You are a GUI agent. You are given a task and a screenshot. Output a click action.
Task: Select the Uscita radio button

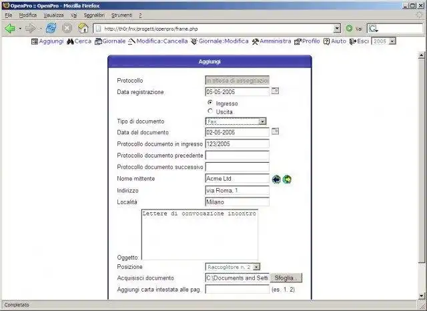point(210,111)
